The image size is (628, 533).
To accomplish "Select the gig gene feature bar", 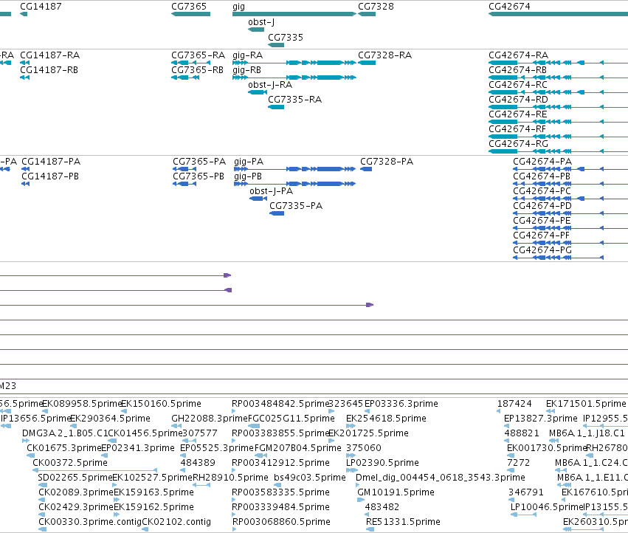I will 294,14.
